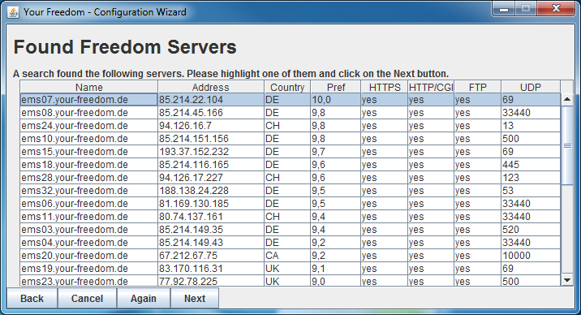Viewport: 581px width, 315px height.
Task: Maximize the Configuration Wizard window
Action: pos(526,9)
